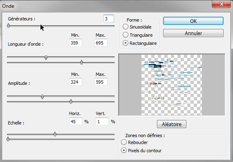
Task: Click the Echelle Horiz. percentage field
Action: (x=76, y=122)
